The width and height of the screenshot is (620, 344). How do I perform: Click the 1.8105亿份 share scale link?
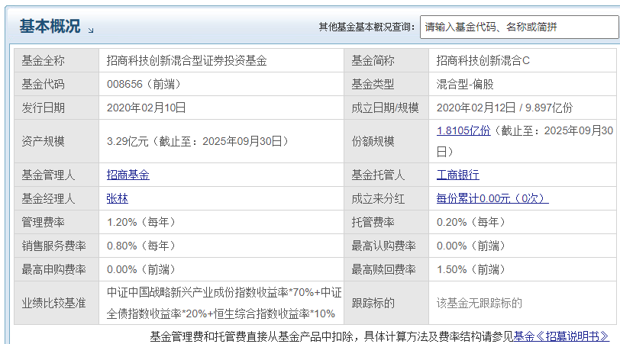pyautogui.click(x=463, y=130)
